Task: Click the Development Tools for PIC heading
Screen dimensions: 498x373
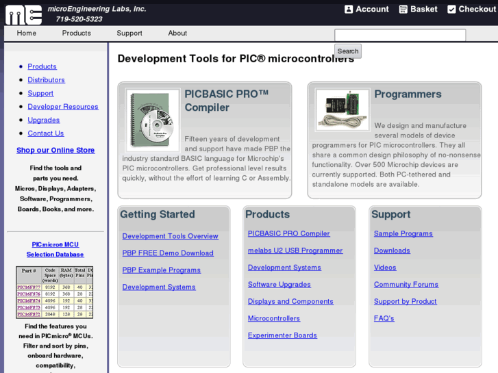Action: (x=236, y=59)
